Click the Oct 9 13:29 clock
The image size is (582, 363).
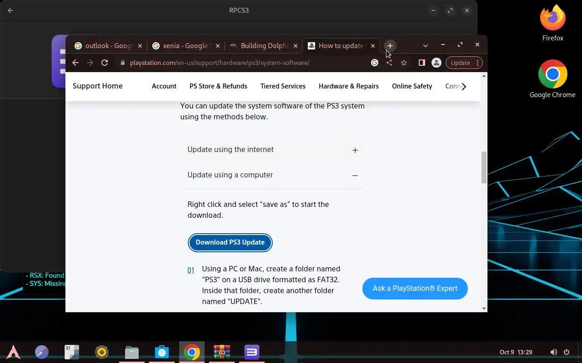click(x=516, y=352)
